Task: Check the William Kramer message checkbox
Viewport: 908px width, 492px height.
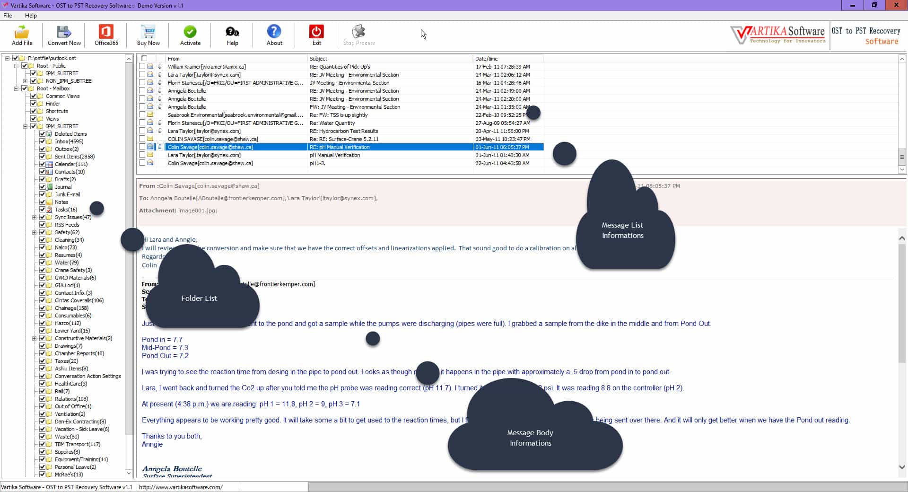Action: (142, 67)
